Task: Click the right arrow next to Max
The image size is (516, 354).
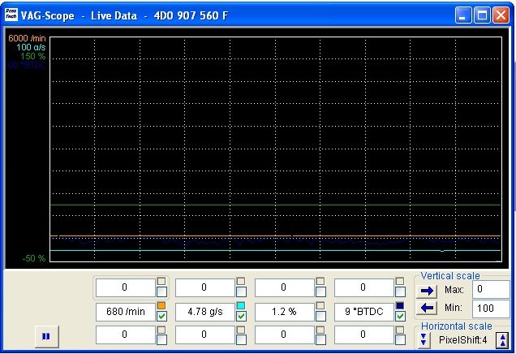Action: pos(428,290)
